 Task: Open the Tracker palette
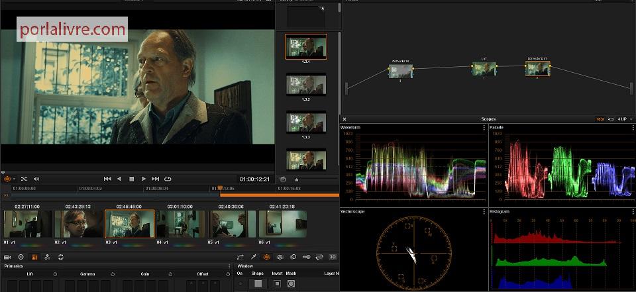(280, 257)
